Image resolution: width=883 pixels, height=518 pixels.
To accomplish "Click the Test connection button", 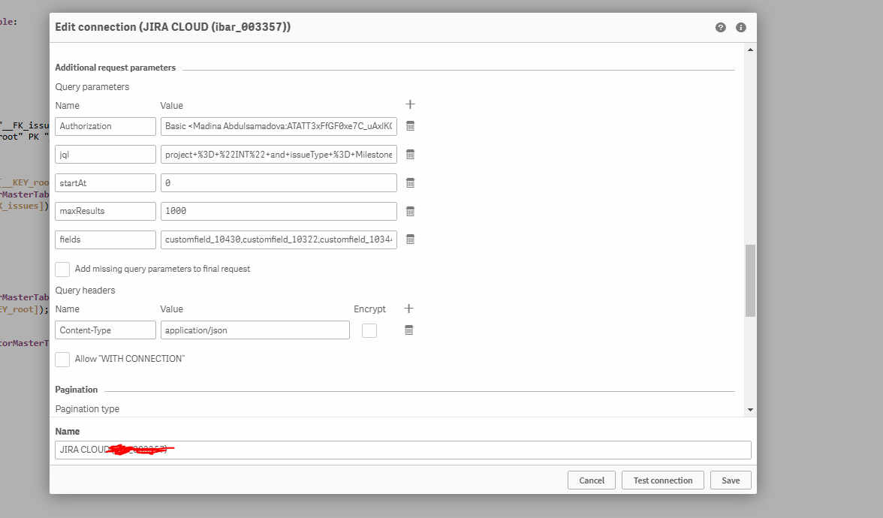I will 663,480.
